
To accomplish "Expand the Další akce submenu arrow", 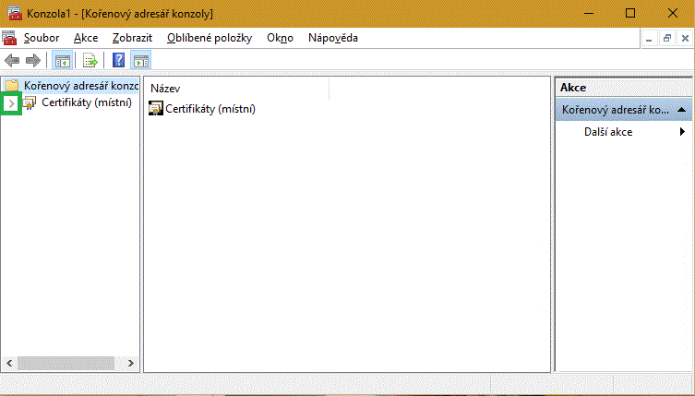I will pyautogui.click(x=683, y=132).
